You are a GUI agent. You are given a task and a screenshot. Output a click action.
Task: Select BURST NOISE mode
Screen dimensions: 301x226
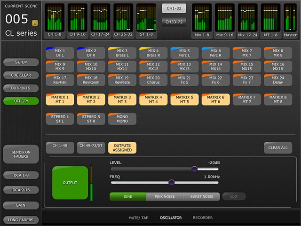[201, 196]
